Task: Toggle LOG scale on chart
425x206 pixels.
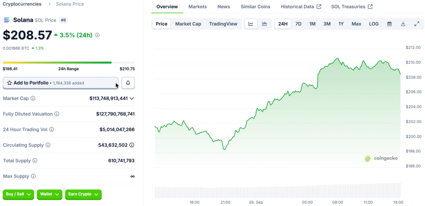Action: 374,24
